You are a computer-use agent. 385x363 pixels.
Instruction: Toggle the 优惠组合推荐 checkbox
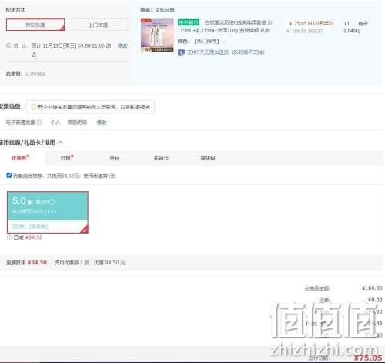click(x=9, y=176)
